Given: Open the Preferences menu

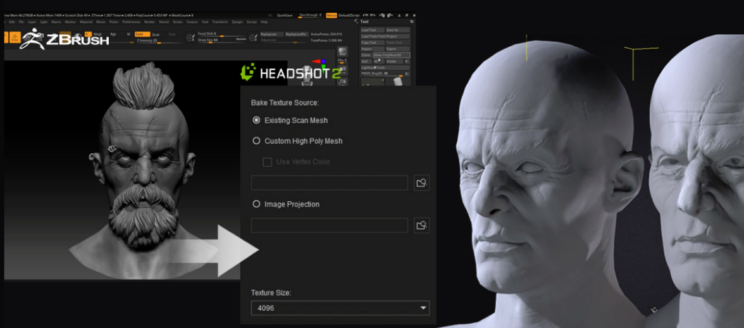Looking at the screenshot, I should pos(131,22).
